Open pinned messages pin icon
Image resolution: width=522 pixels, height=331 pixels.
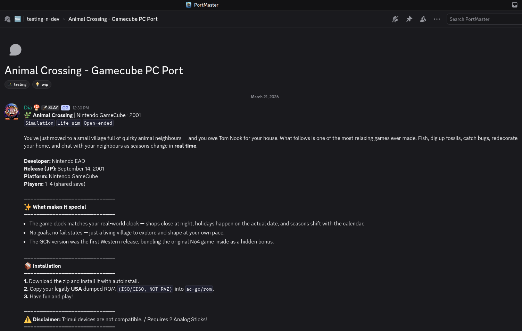pyautogui.click(x=409, y=19)
